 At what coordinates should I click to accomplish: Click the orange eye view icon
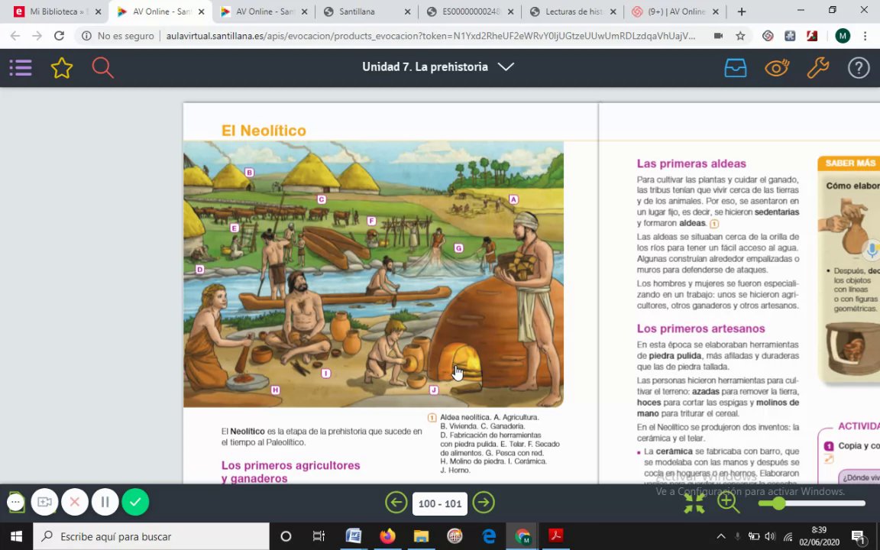point(777,68)
